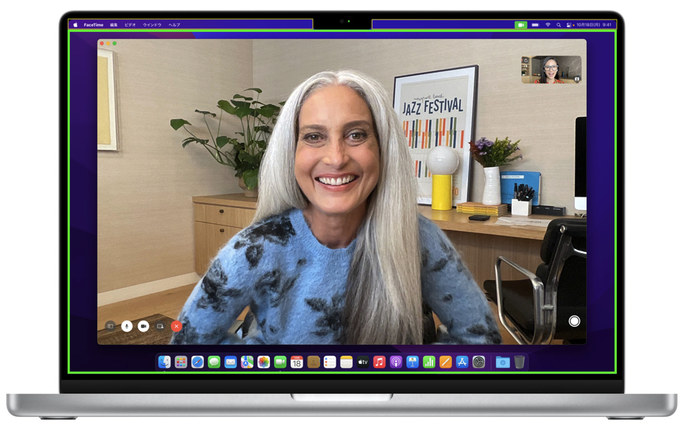
Task: Open the screen sharing button
Action: [x=160, y=326]
